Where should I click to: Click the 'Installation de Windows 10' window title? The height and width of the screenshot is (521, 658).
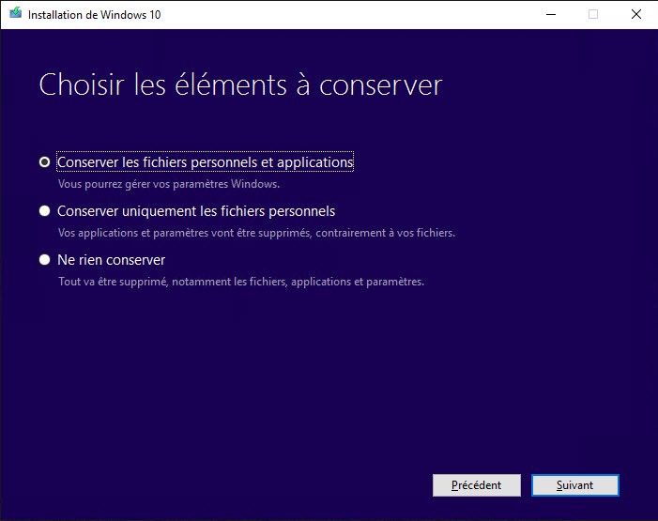pos(95,15)
